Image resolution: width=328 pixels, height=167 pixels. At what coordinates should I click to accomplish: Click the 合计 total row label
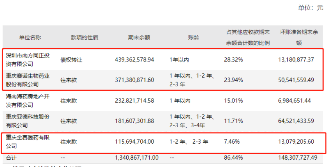(x=11, y=158)
